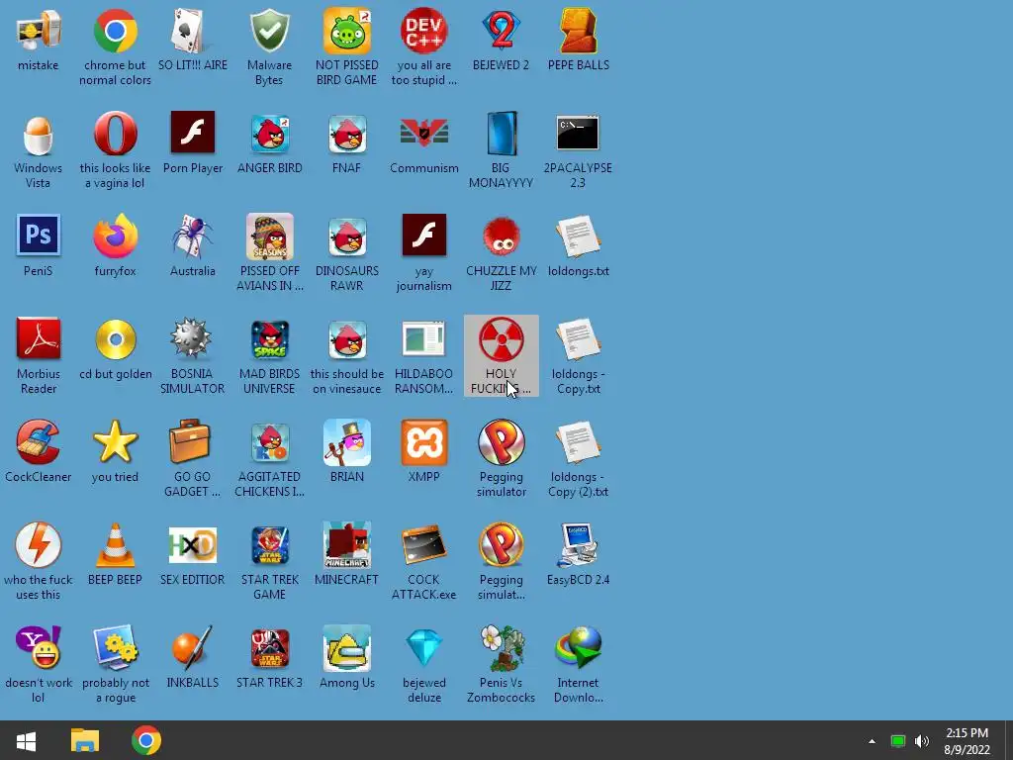Launch Chrome from the taskbar

pyautogui.click(x=146, y=740)
